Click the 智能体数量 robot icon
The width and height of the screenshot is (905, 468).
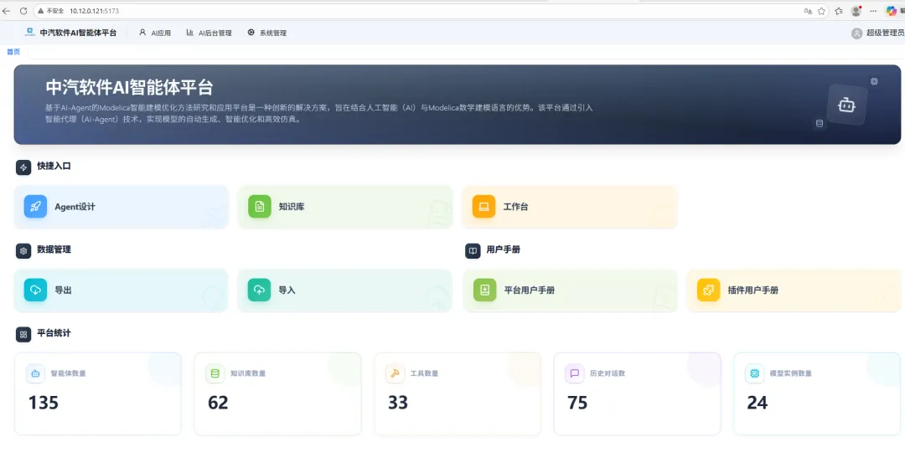36,373
